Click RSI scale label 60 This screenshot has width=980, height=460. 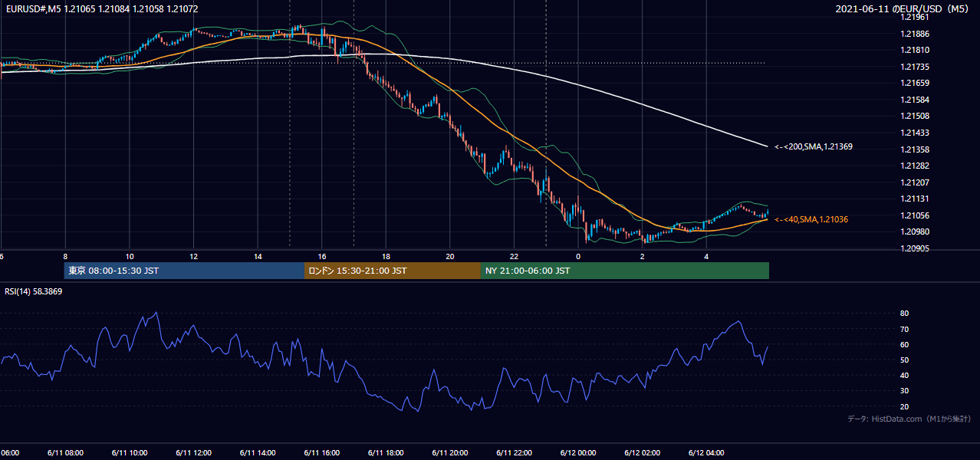[904, 344]
